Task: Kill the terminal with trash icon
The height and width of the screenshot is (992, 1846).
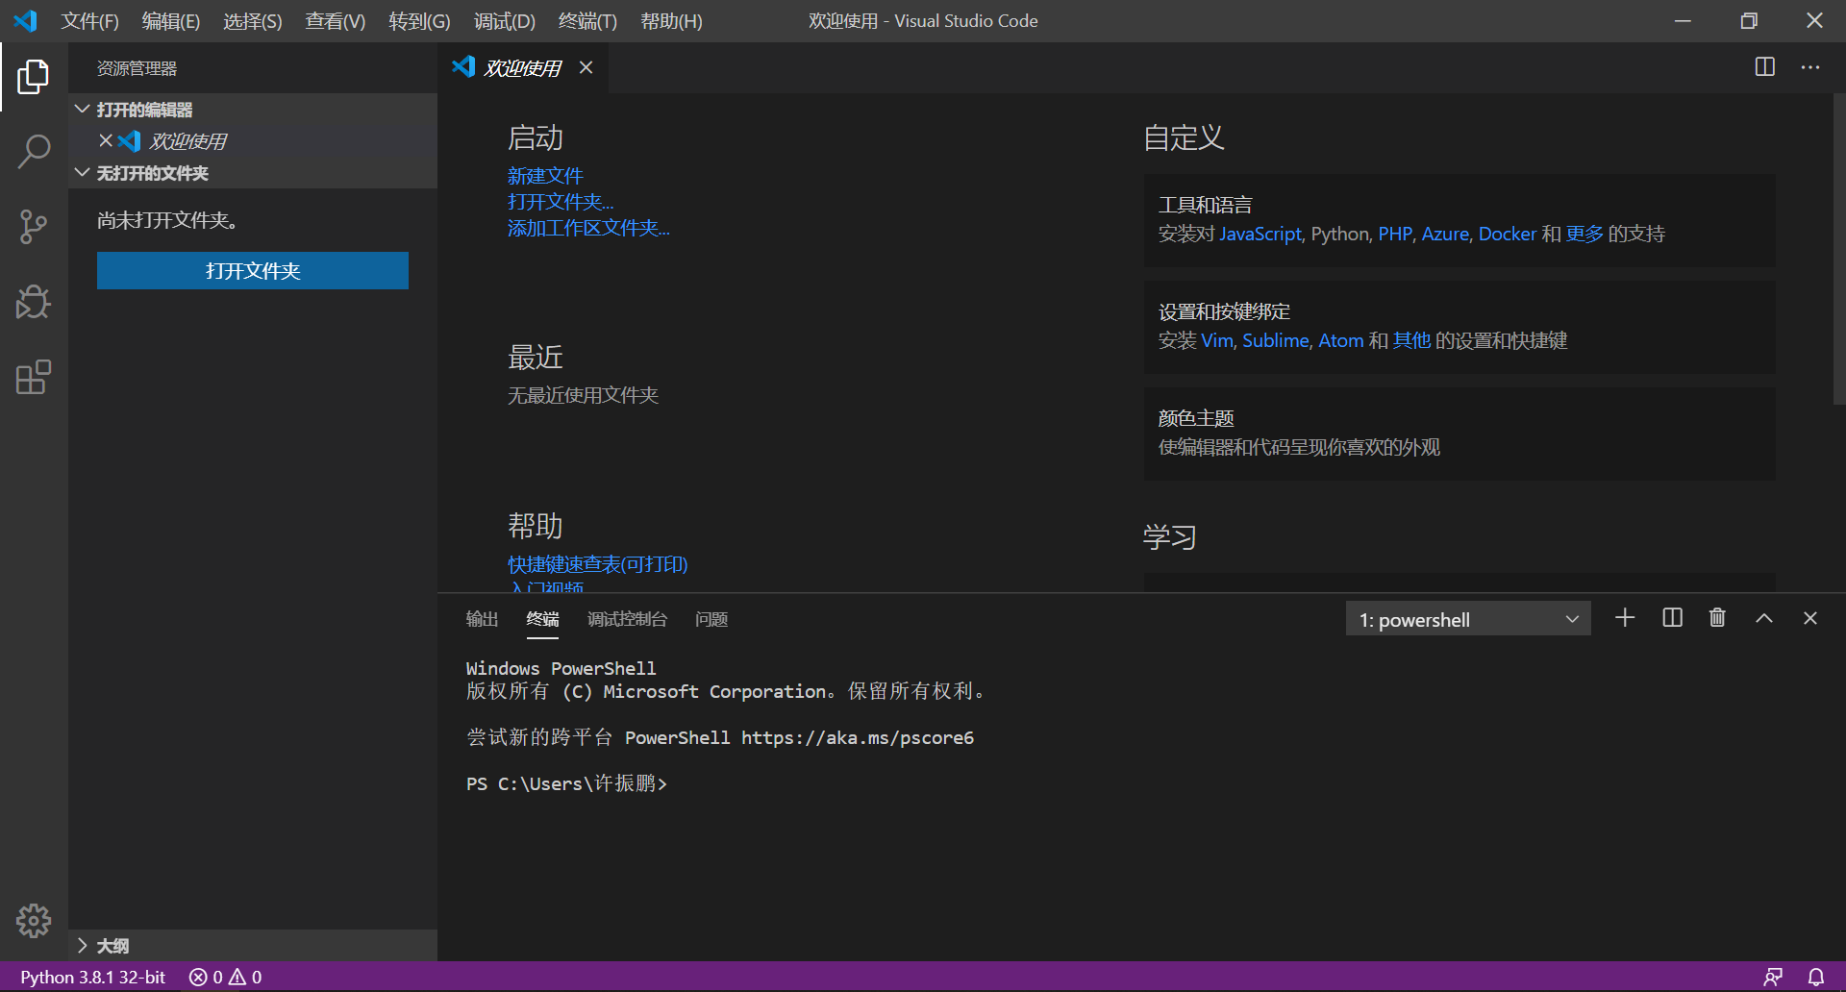Action: point(1717,618)
